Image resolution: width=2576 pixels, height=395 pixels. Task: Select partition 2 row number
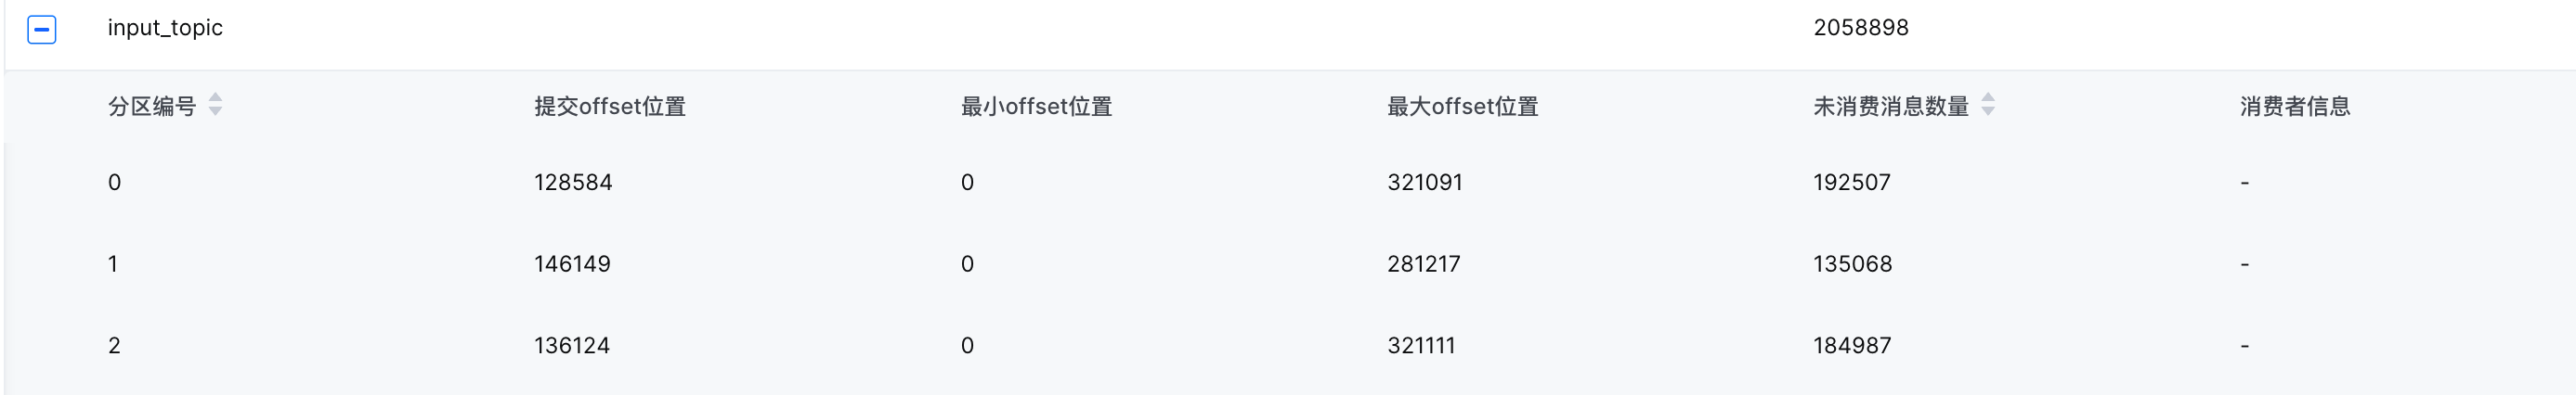click(x=115, y=346)
